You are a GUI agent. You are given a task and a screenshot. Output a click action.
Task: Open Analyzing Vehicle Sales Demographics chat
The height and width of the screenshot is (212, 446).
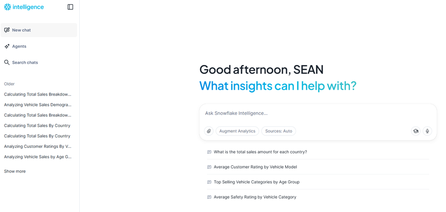(x=38, y=105)
